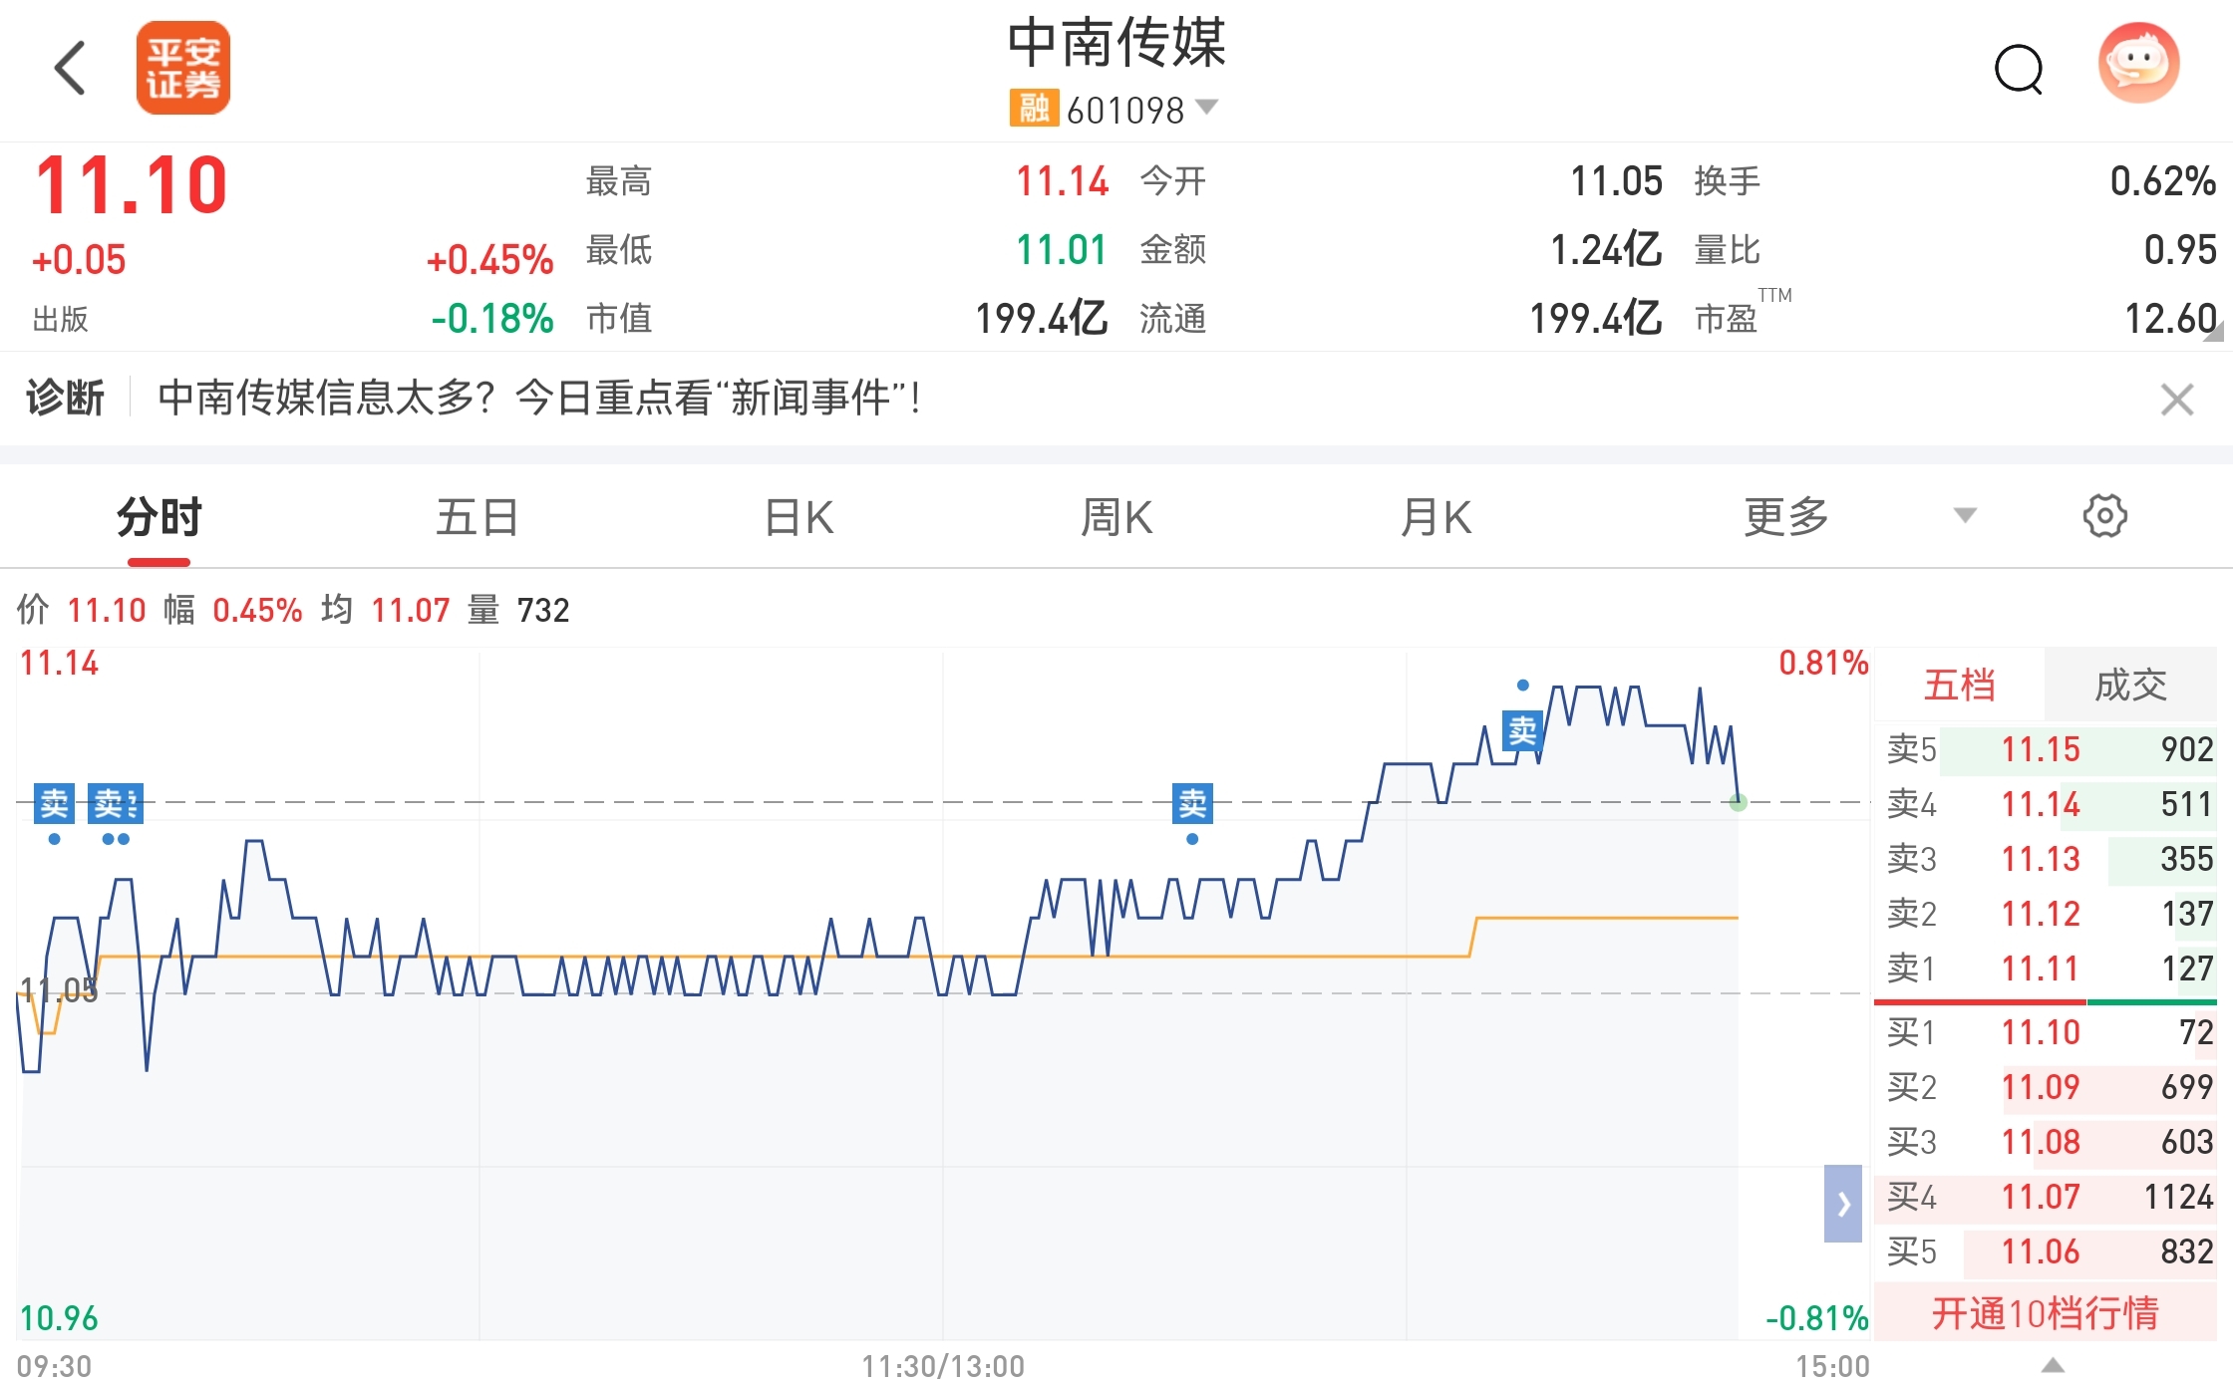Open the assistant avatar icon
Image resolution: width=2233 pixels, height=1384 pixels.
[2138, 64]
